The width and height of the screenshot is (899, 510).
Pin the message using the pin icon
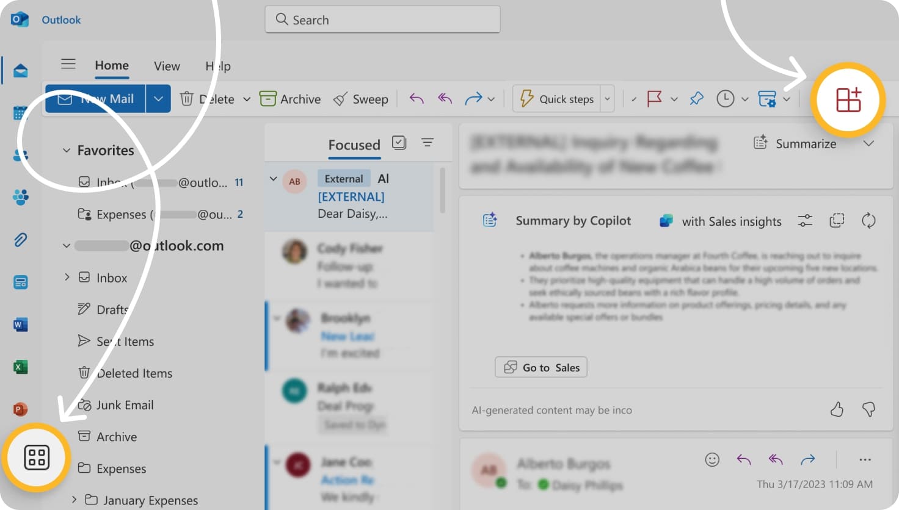click(x=696, y=99)
